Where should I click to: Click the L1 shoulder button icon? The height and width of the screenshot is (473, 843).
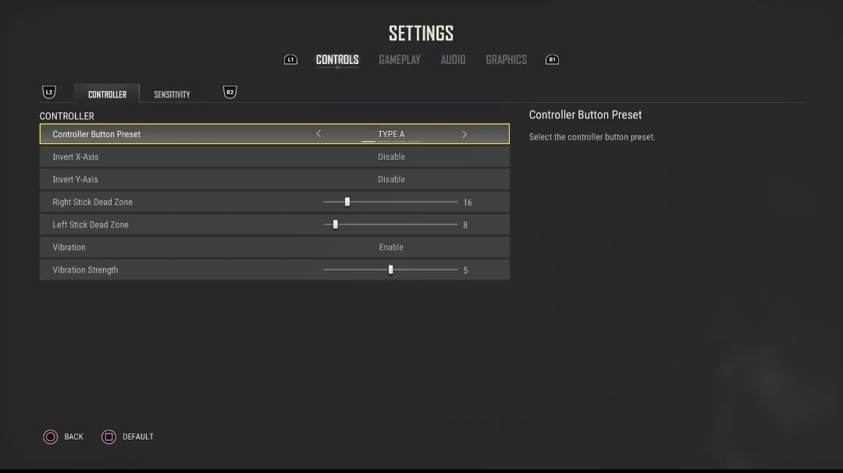[290, 59]
